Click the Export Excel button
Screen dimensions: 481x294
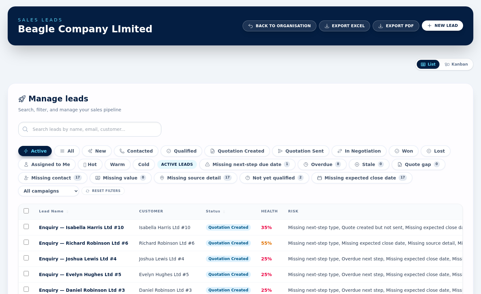click(345, 26)
